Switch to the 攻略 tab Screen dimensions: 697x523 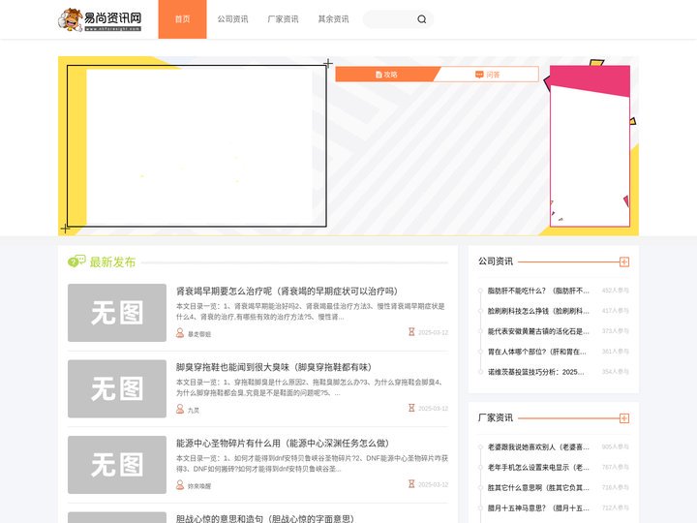point(386,75)
